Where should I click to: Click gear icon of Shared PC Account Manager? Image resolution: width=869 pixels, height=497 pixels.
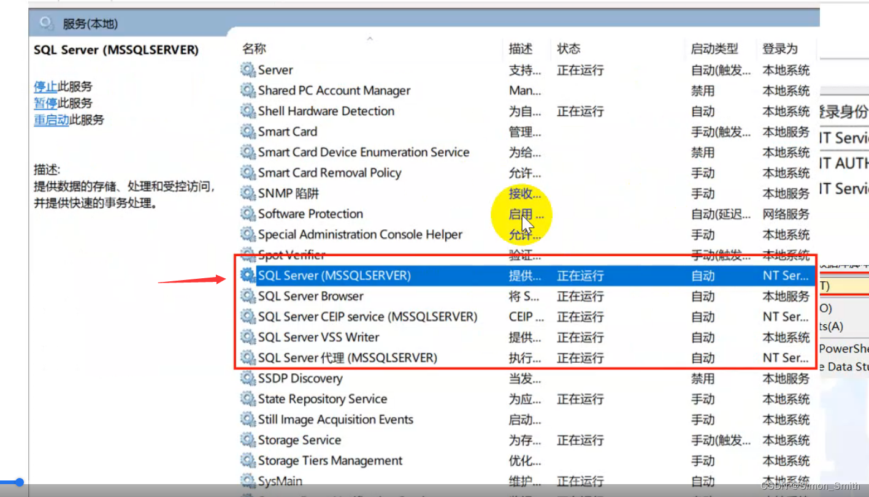pos(248,91)
